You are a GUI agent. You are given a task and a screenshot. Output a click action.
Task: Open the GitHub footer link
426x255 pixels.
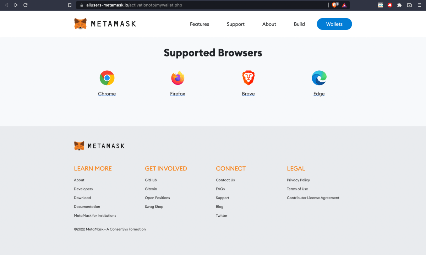tap(151, 180)
